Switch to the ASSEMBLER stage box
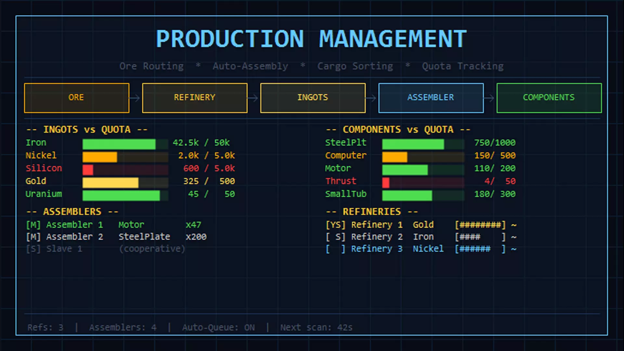 (x=431, y=98)
